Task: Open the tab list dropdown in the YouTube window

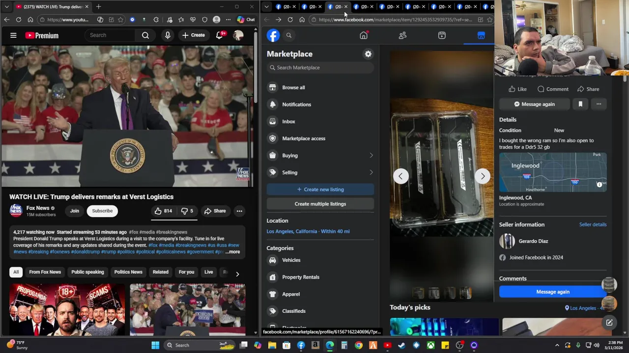Action: click(6, 7)
